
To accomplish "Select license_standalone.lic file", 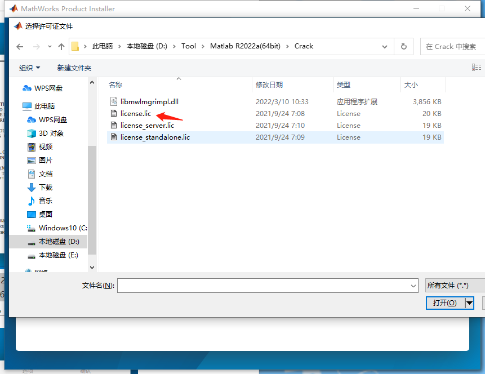I will [x=275, y=137].
